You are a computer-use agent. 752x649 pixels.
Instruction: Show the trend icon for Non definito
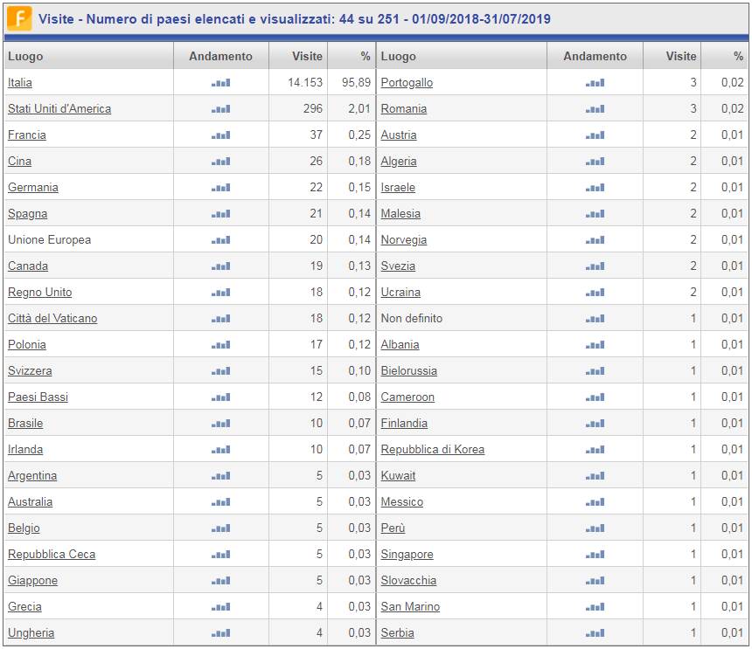(x=595, y=319)
